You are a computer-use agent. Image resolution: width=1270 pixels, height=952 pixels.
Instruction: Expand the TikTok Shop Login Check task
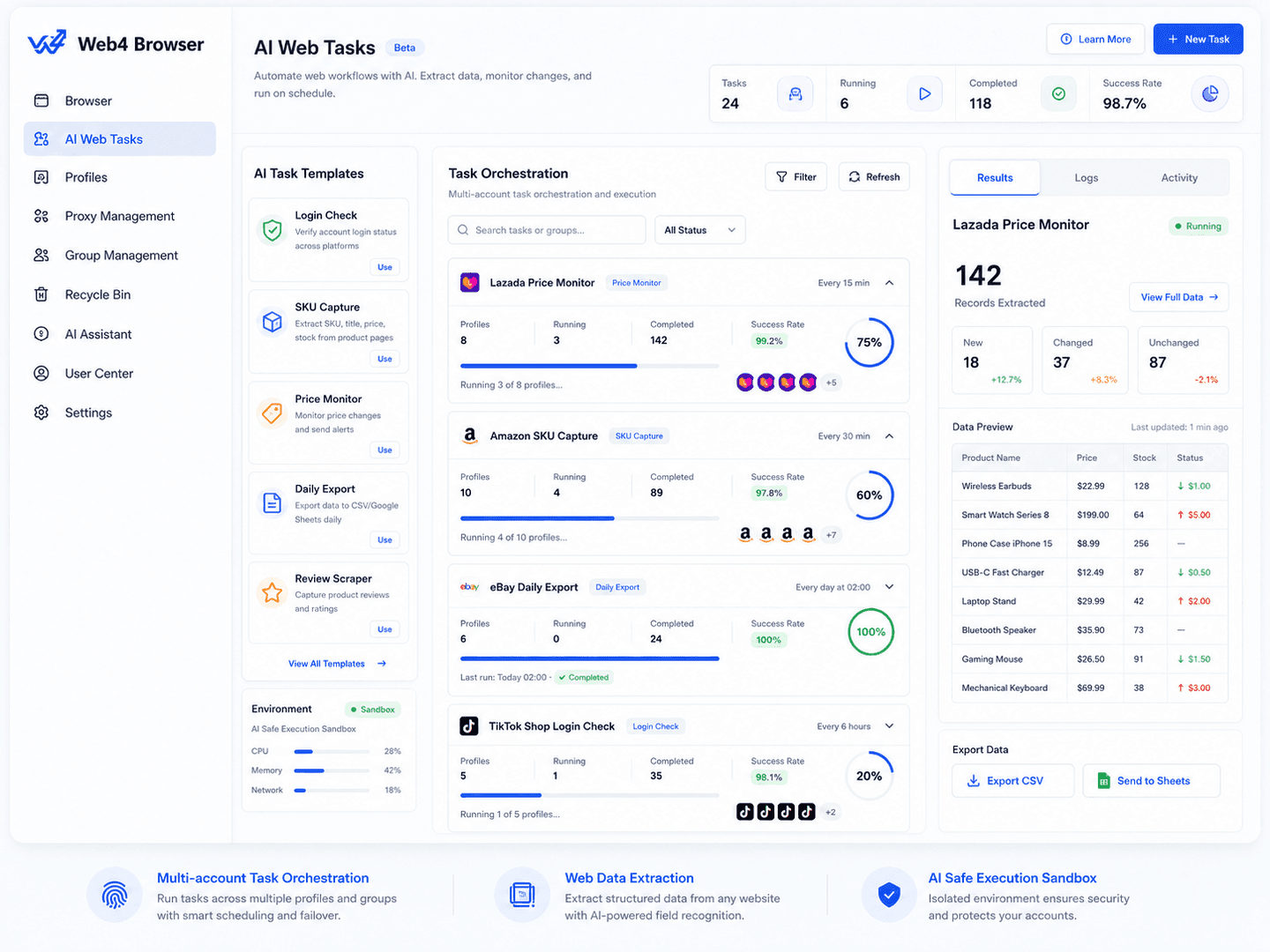tap(889, 726)
